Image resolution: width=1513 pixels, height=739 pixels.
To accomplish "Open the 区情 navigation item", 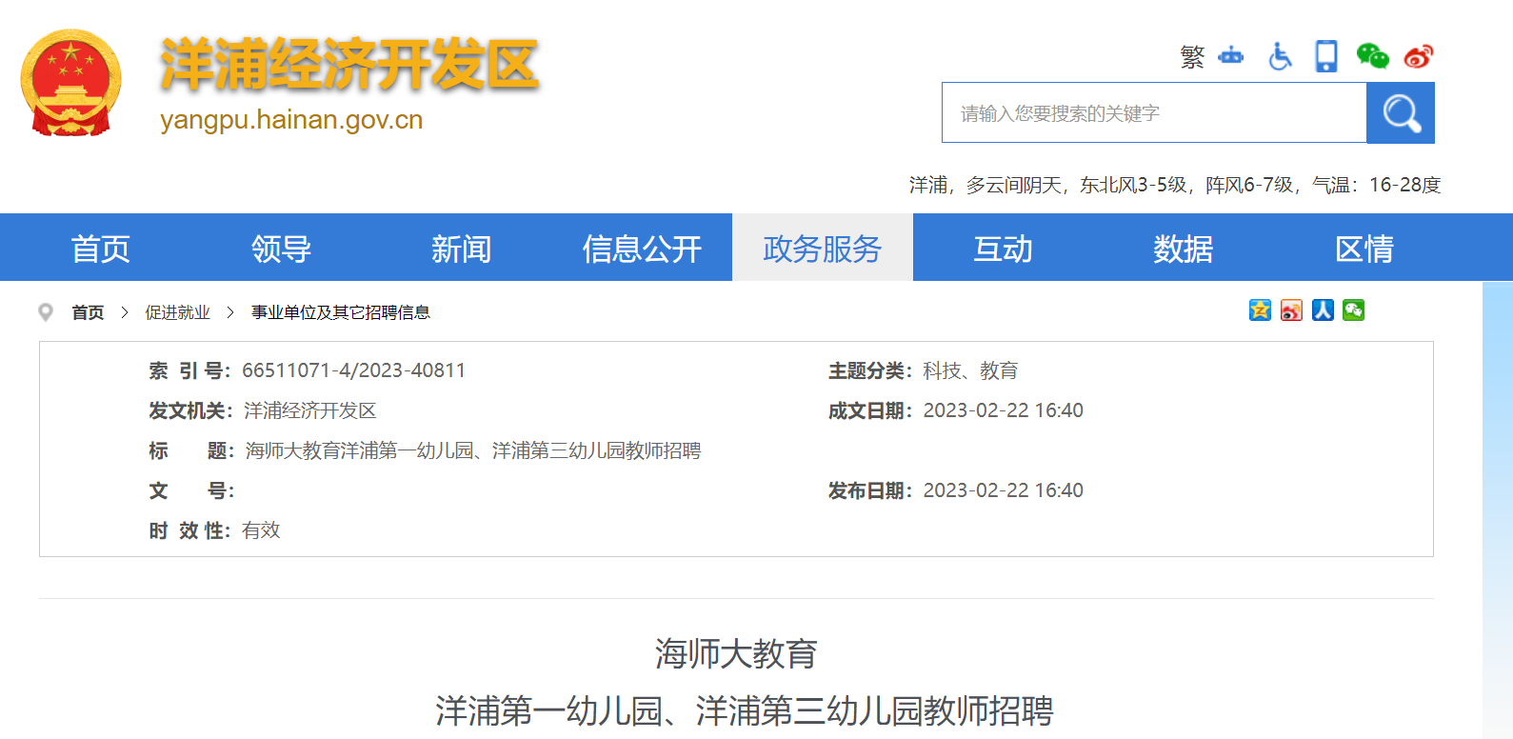I will click(x=1364, y=249).
